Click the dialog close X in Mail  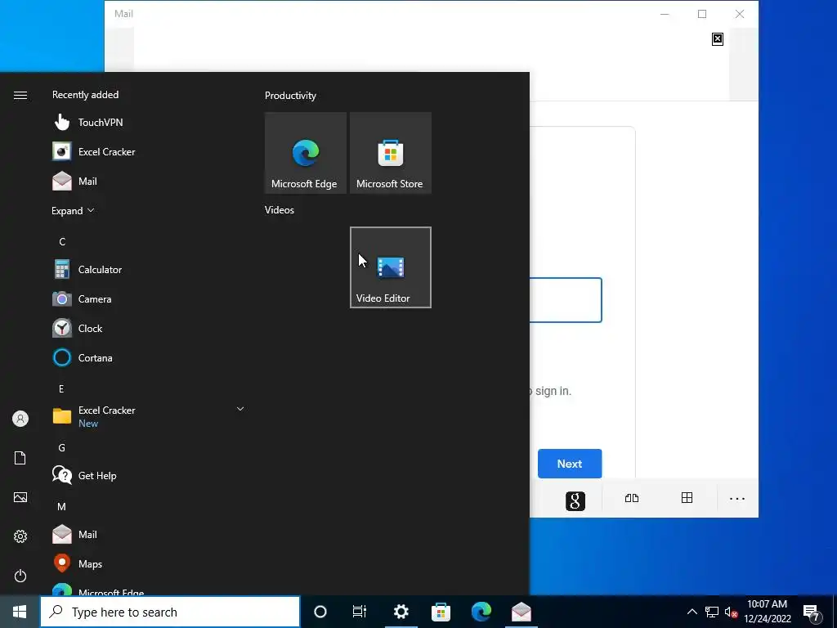pos(718,39)
